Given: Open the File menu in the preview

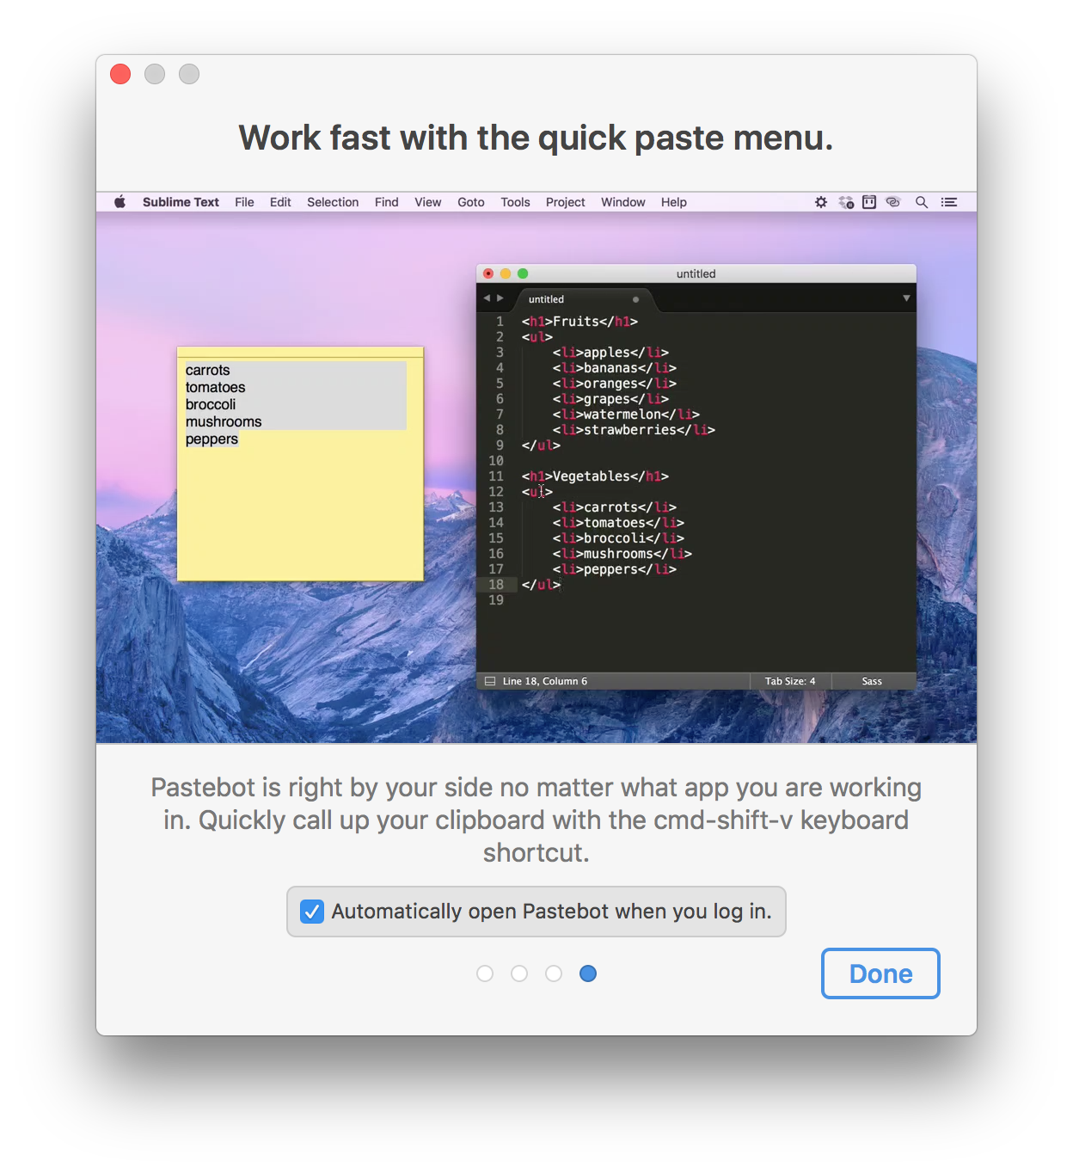Looking at the screenshot, I should pos(244,202).
